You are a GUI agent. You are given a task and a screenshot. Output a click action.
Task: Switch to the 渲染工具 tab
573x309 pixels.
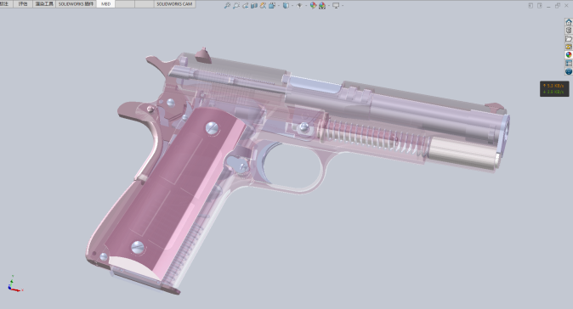point(44,4)
